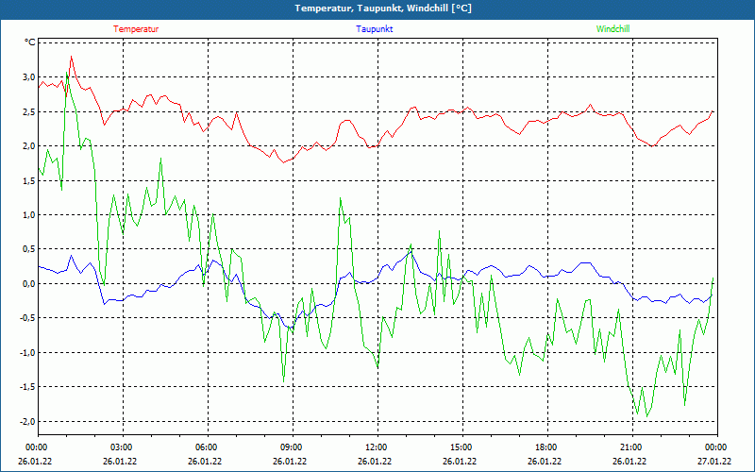
Task: Click the -1,0 y-axis value
Action: point(28,352)
